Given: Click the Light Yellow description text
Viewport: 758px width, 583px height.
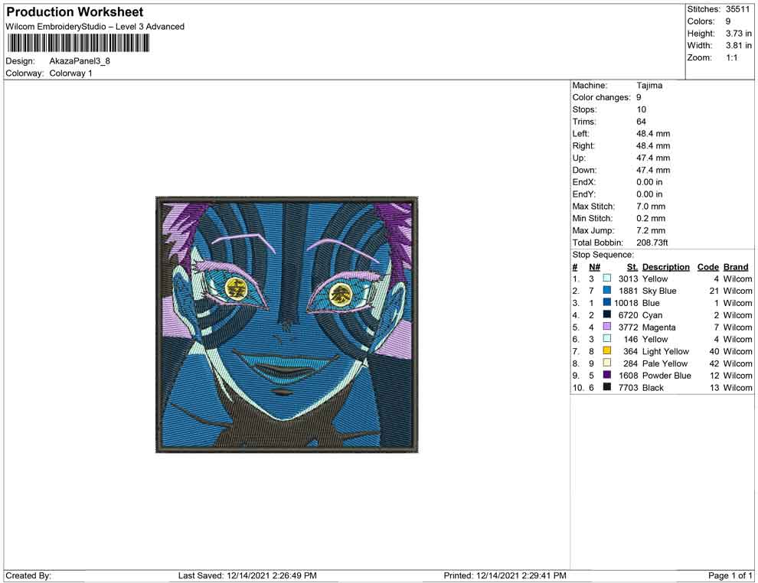Looking at the screenshot, I should [665, 351].
